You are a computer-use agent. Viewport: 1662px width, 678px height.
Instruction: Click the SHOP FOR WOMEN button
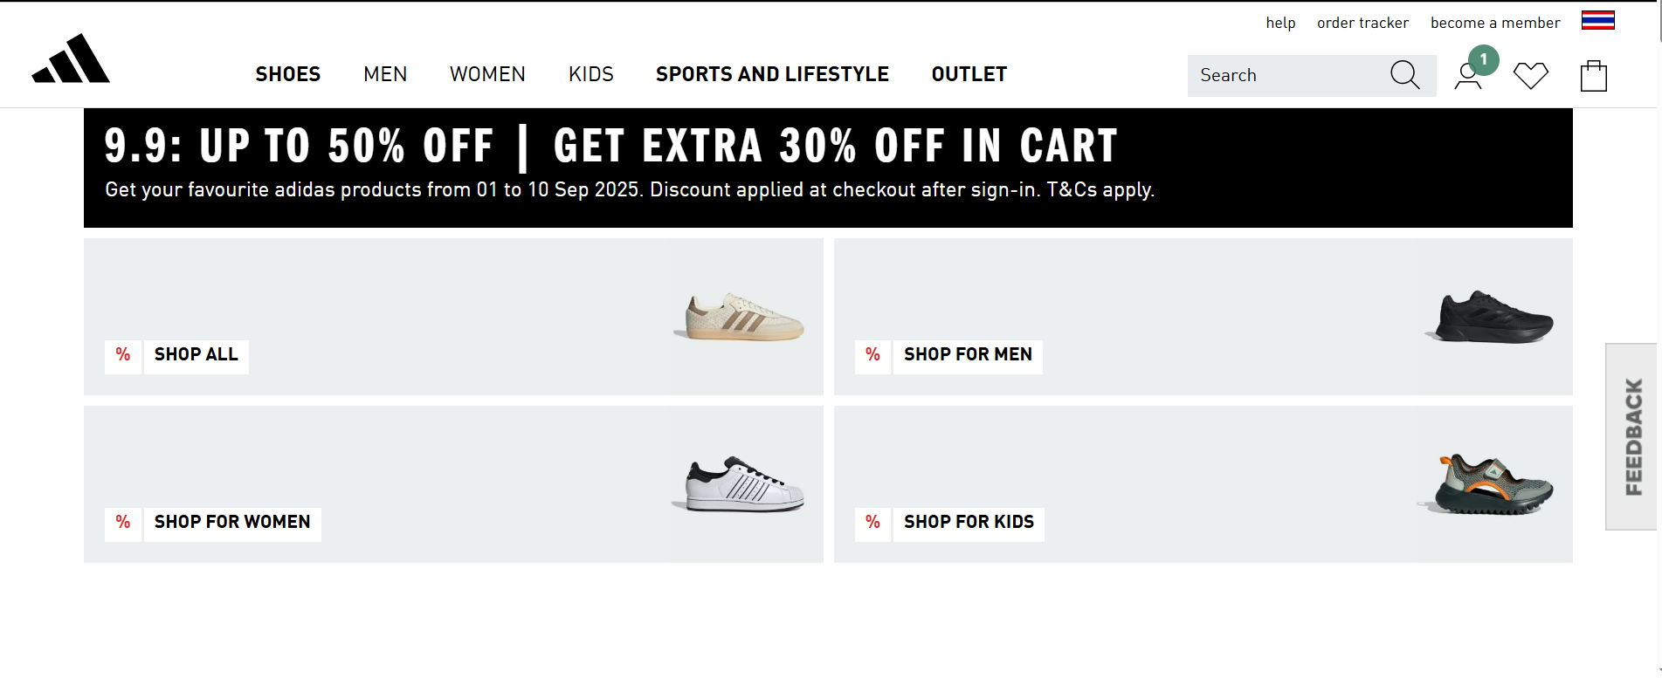[x=232, y=523]
